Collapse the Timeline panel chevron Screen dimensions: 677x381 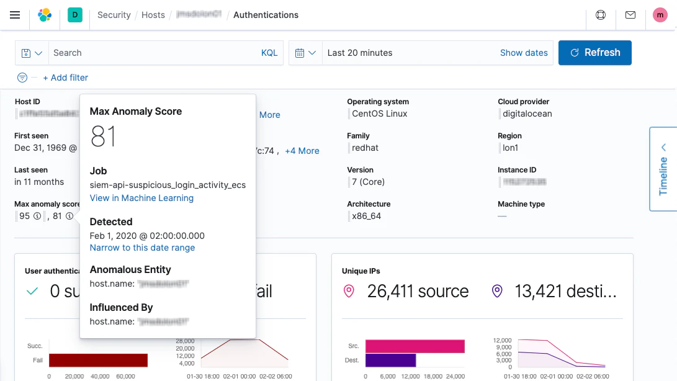pyautogui.click(x=663, y=147)
